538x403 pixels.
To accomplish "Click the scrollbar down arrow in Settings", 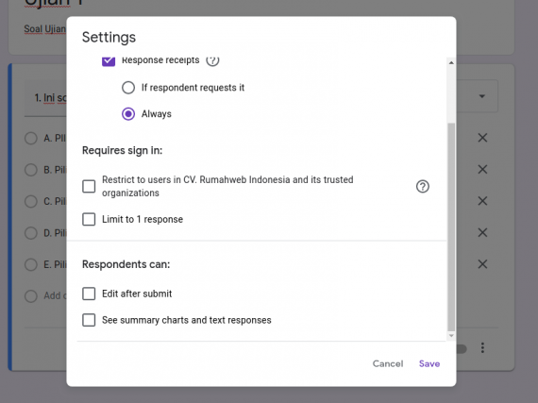I will click(451, 336).
